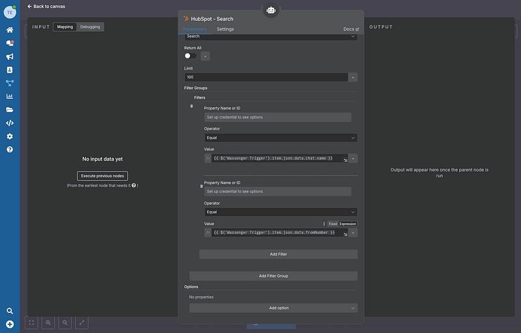Switch input view to Debugging tab
521x333 pixels.
pyautogui.click(x=90, y=27)
